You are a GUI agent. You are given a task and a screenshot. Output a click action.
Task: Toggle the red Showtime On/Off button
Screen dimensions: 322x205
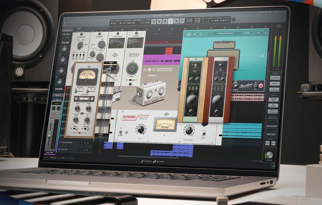[x=261, y=86]
